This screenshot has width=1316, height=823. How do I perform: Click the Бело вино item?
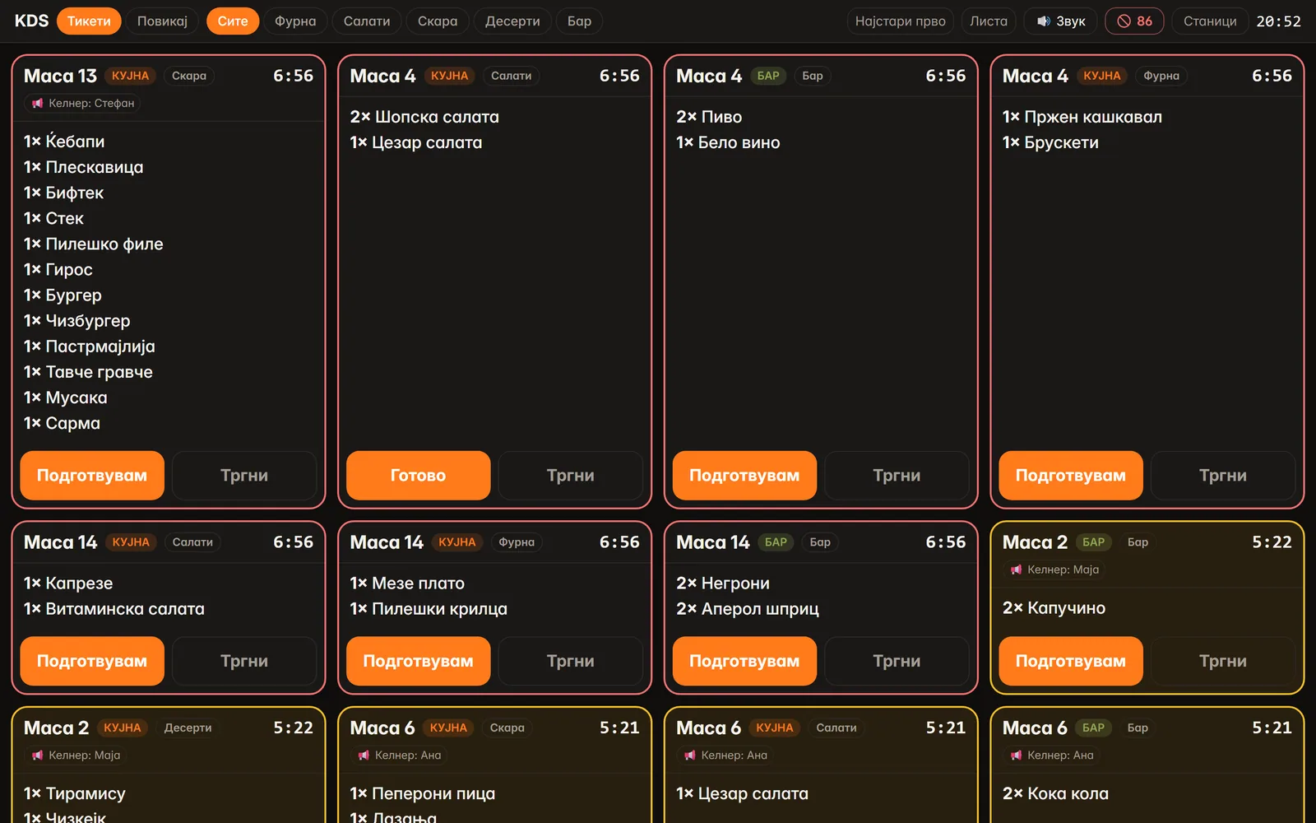coord(728,142)
